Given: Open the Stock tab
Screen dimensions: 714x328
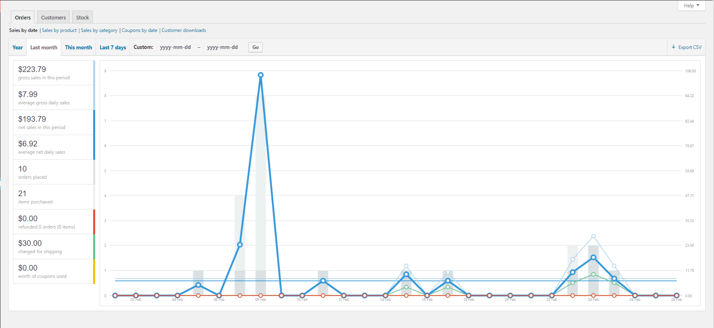Looking at the screenshot, I should coord(82,17).
